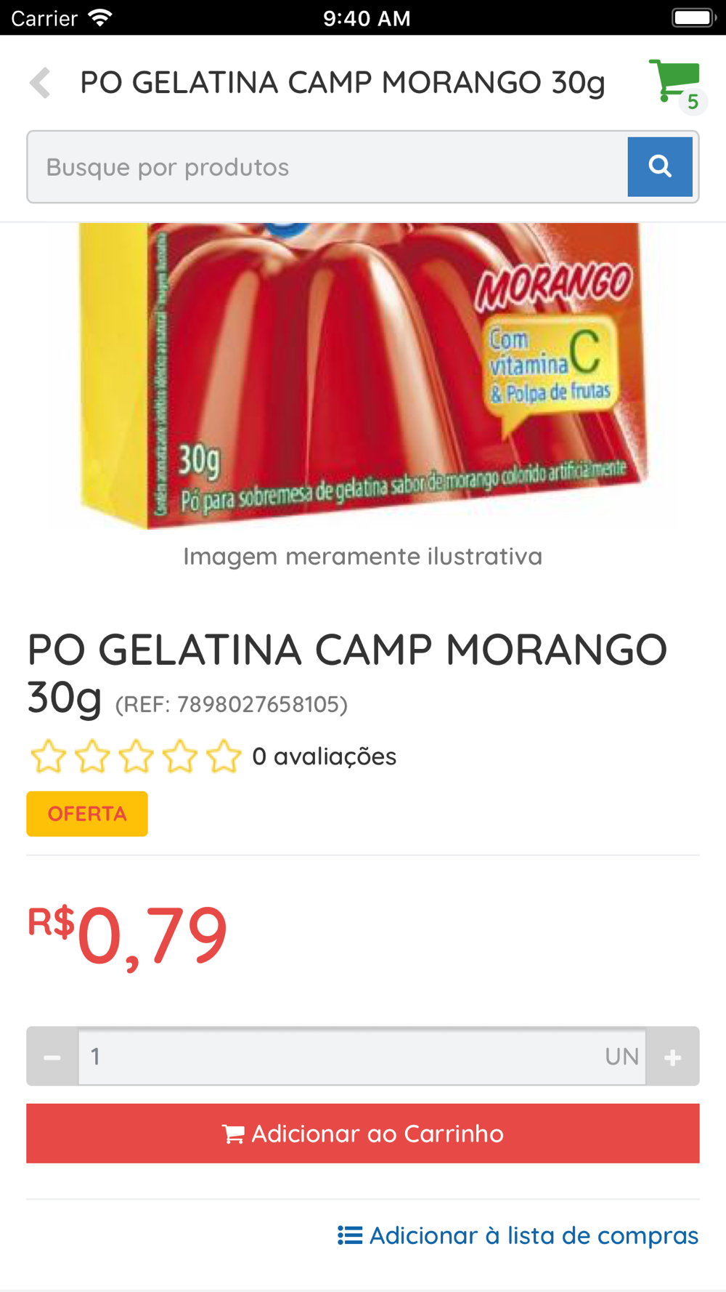
Task: Decrease quantity with the minus button
Action: (52, 1057)
